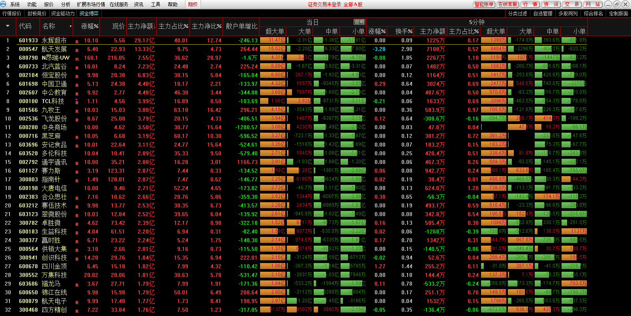Click the dot in 名称 column header
The height and width of the screenshot is (316, 631).
tap(71, 26)
